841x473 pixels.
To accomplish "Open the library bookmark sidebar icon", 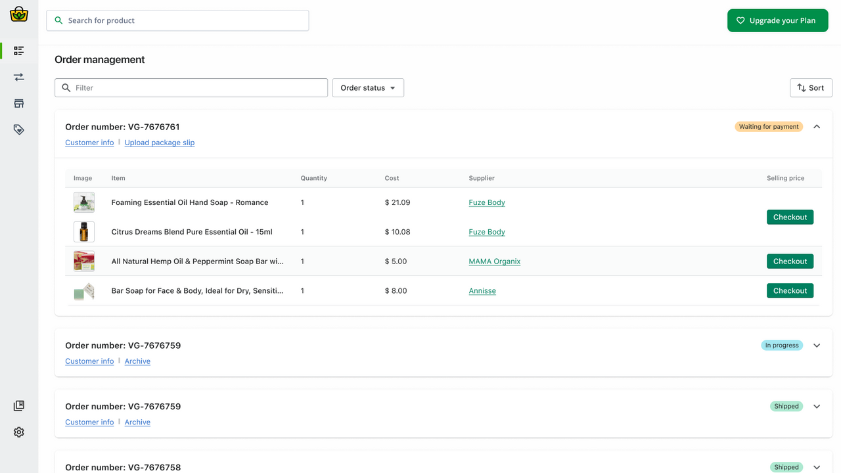I will (19, 406).
